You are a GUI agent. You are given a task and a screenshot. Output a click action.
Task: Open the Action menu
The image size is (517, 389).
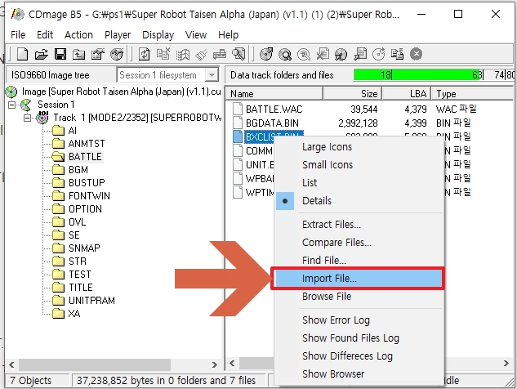78,34
